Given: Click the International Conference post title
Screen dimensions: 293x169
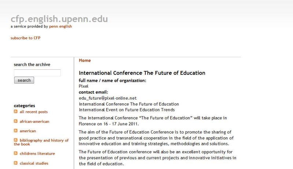Looking at the screenshot, I should (x=142, y=73).
